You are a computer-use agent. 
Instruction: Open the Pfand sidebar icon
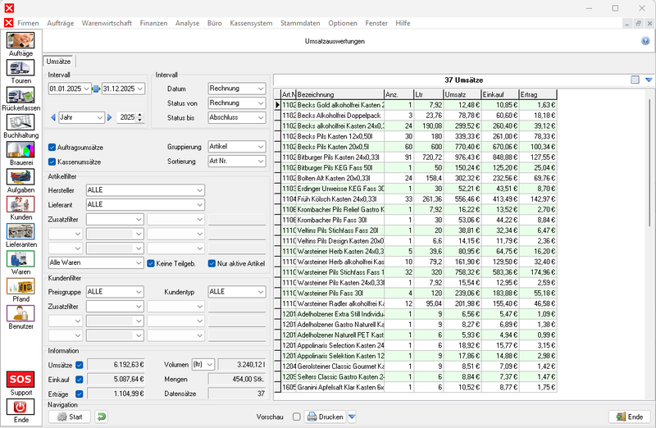point(20,287)
